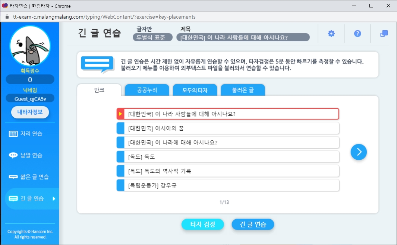The height and width of the screenshot is (245, 397).
Task: Open the 불러온 글 tab
Action: coord(243,89)
